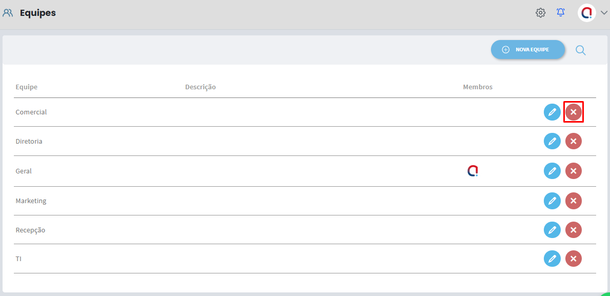The height and width of the screenshot is (296, 610).
Task: Click the pencil icon for TI team
Action: point(552,259)
